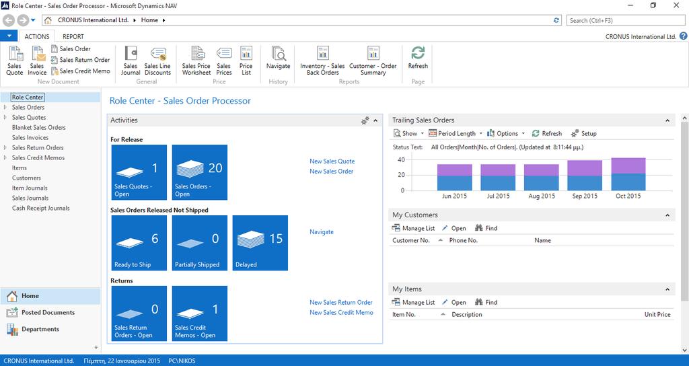Click the Activities part settings gear icon
The height and width of the screenshot is (366, 689).
tap(365, 120)
